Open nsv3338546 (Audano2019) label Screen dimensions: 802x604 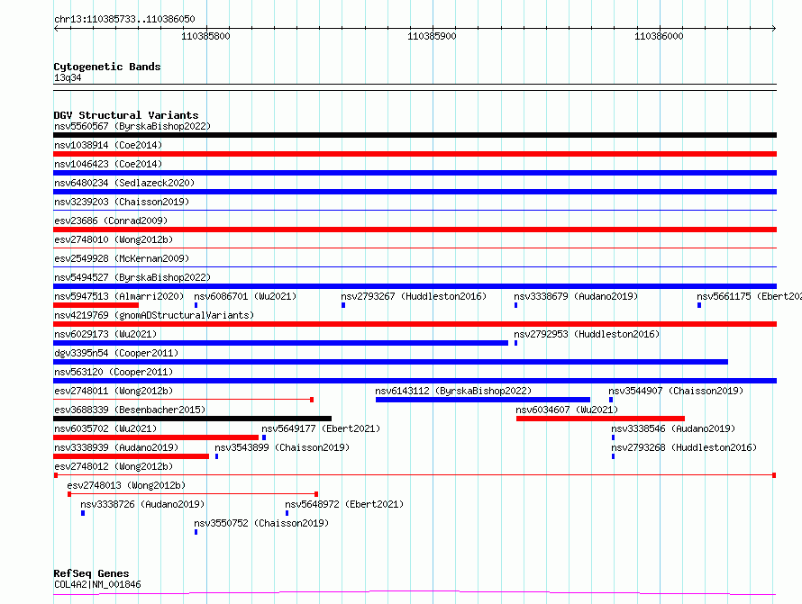(673, 428)
